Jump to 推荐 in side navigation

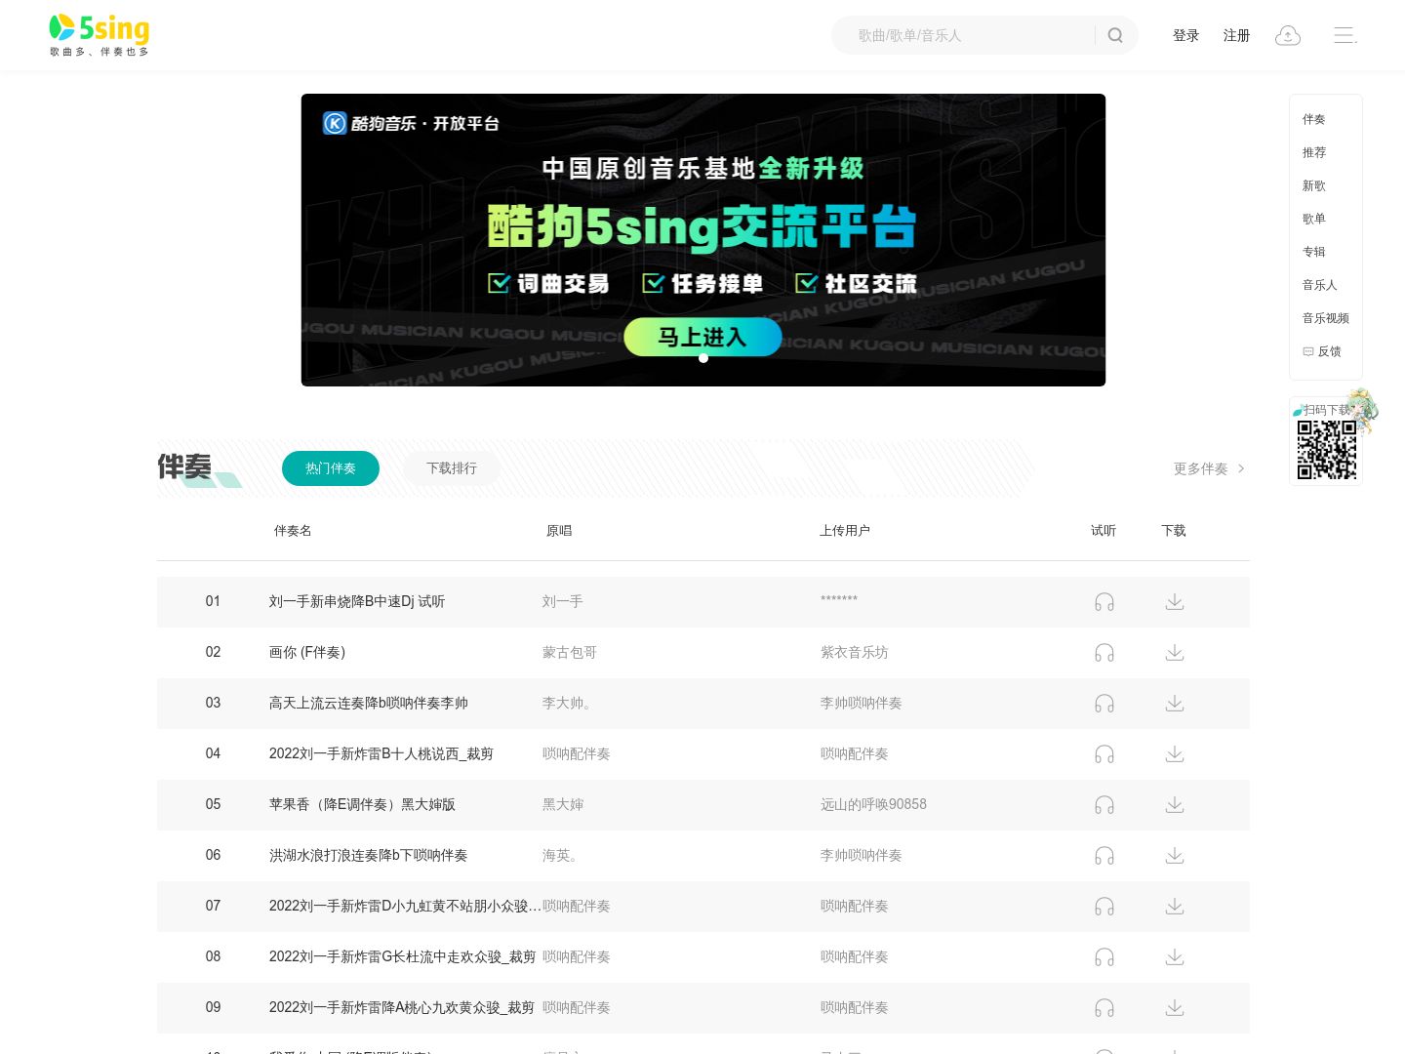pyautogui.click(x=1314, y=152)
